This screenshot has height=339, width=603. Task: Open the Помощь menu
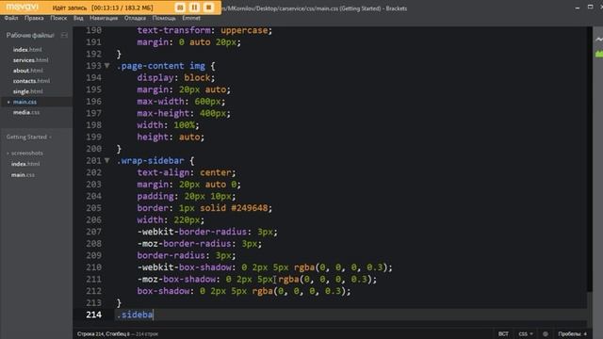click(164, 18)
